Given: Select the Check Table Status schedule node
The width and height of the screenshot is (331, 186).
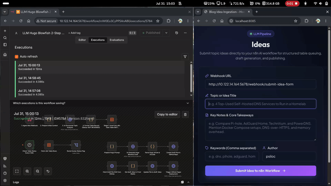Looking at the screenshot, I should point(29,145).
